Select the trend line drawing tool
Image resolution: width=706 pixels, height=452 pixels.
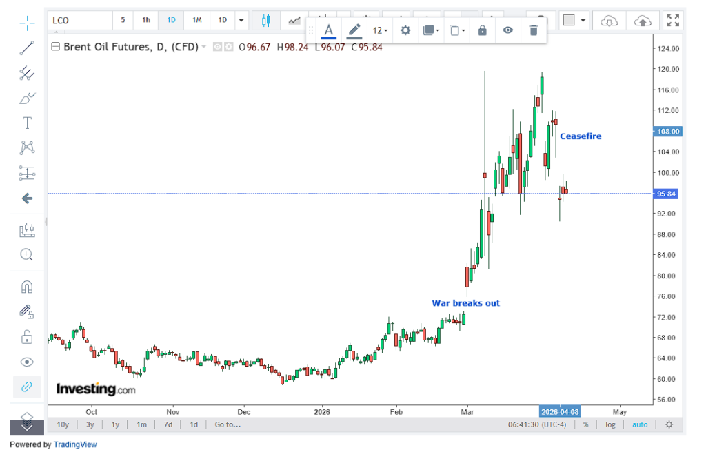(x=26, y=48)
